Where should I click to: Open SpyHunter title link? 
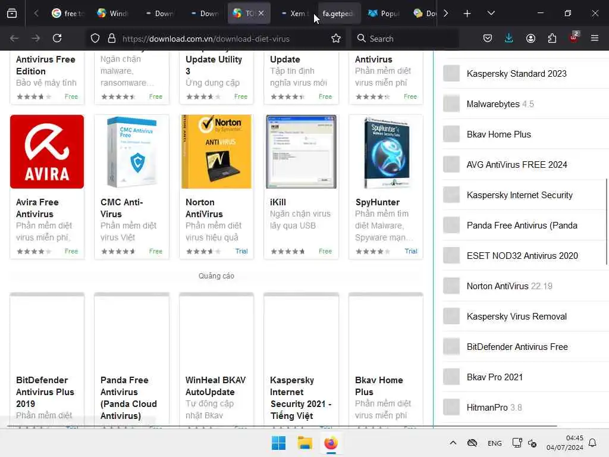point(378,202)
